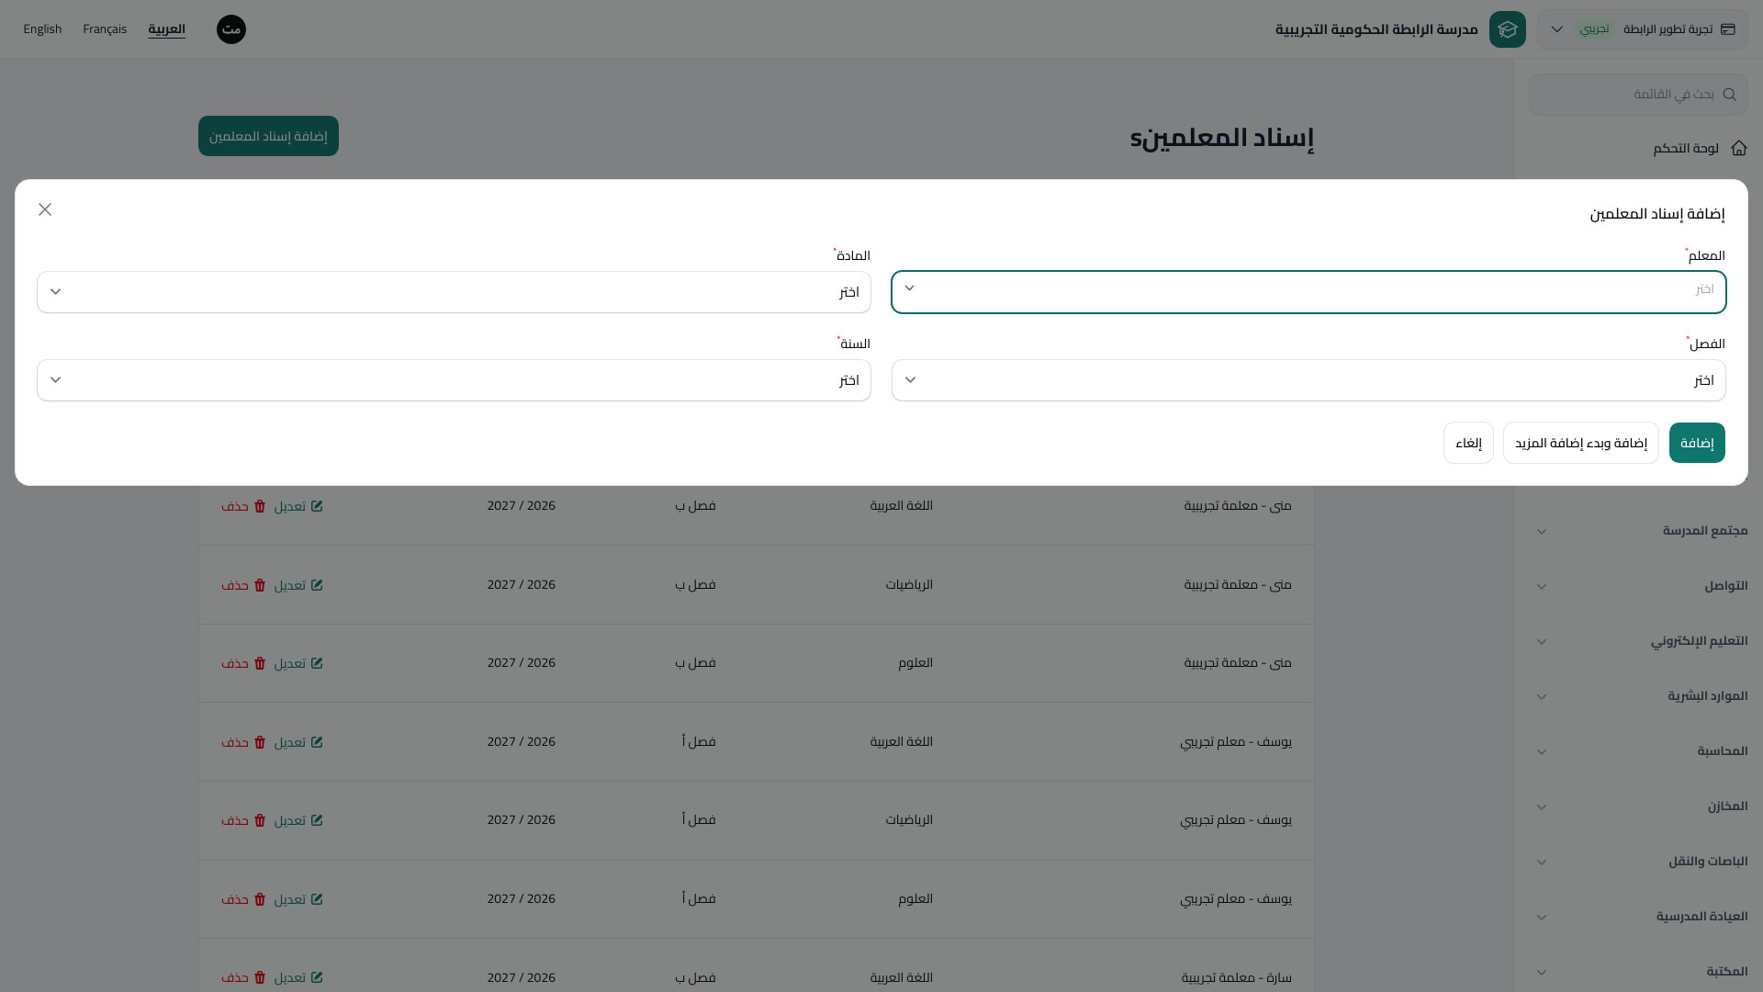Close the إضافة إسناد المعلمين dialog with X

[45, 209]
